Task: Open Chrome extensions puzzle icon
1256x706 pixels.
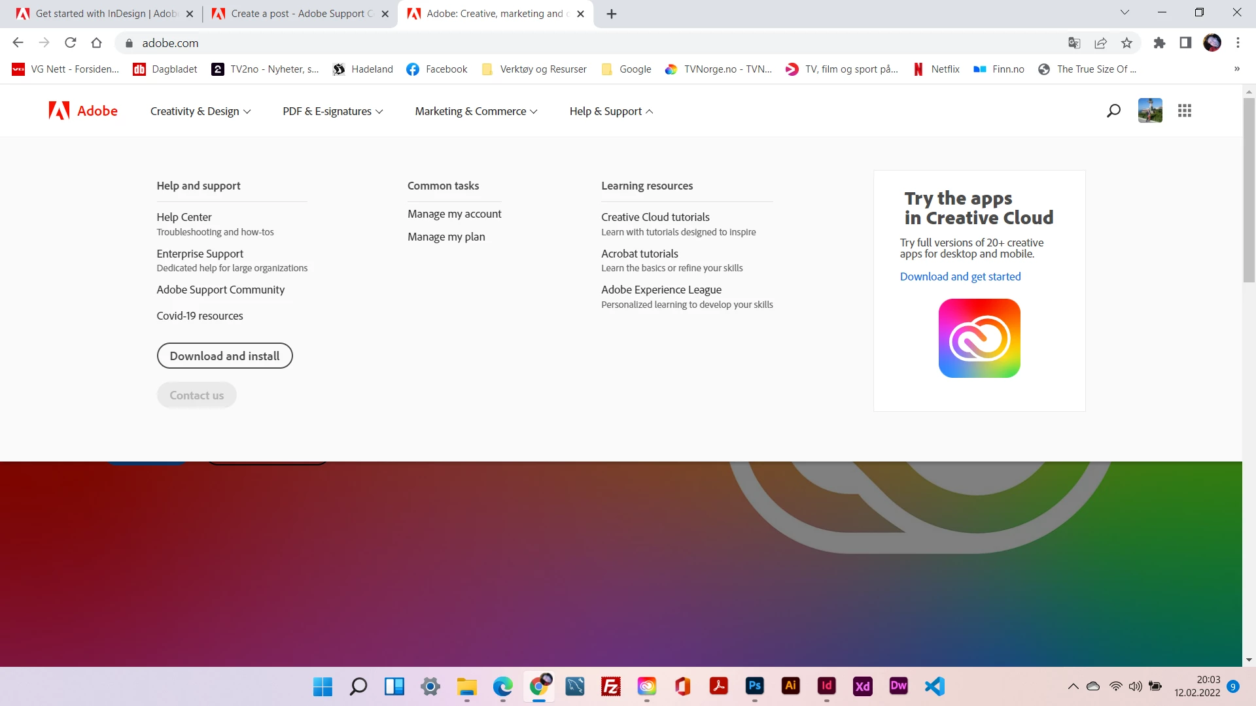Action: [x=1159, y=43]
